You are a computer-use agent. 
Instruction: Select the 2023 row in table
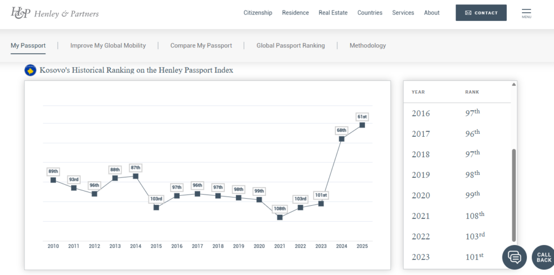(457, 257)
